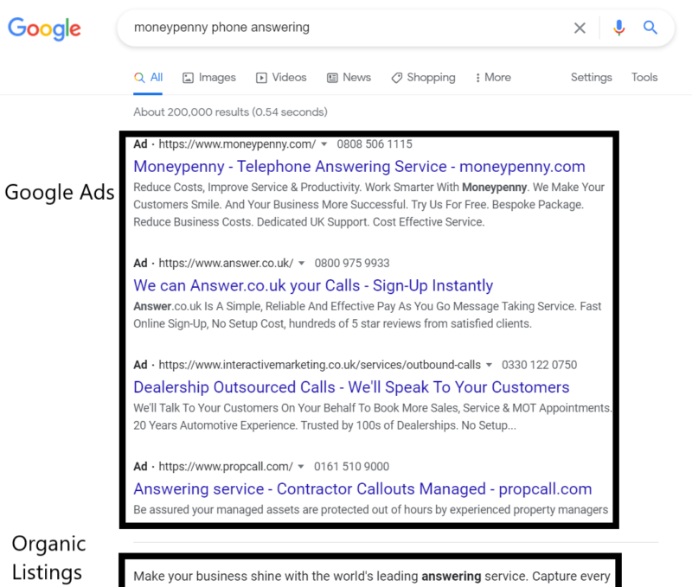Click the Answer.co.uk ad description text
Image resolution: width=692 pixels, height=587 pixels.
(367, 315)
